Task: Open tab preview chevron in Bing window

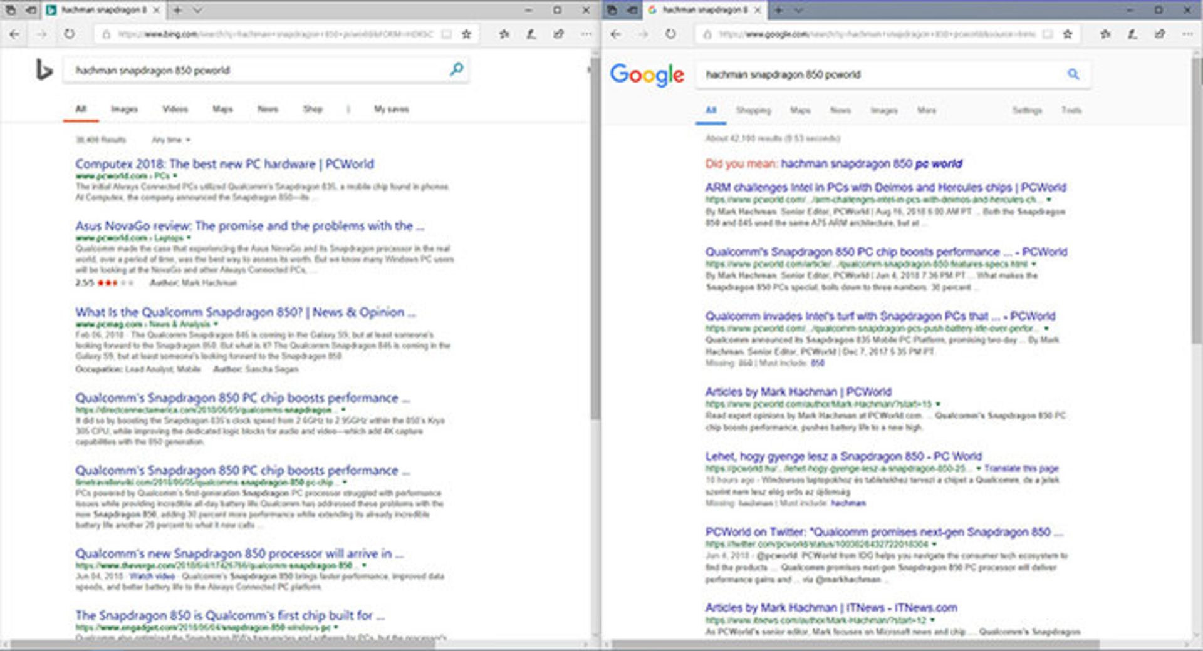Action: tap(197, 10)
